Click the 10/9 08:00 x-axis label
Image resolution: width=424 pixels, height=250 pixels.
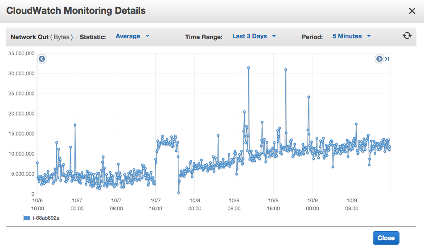(x=351, y=205)
